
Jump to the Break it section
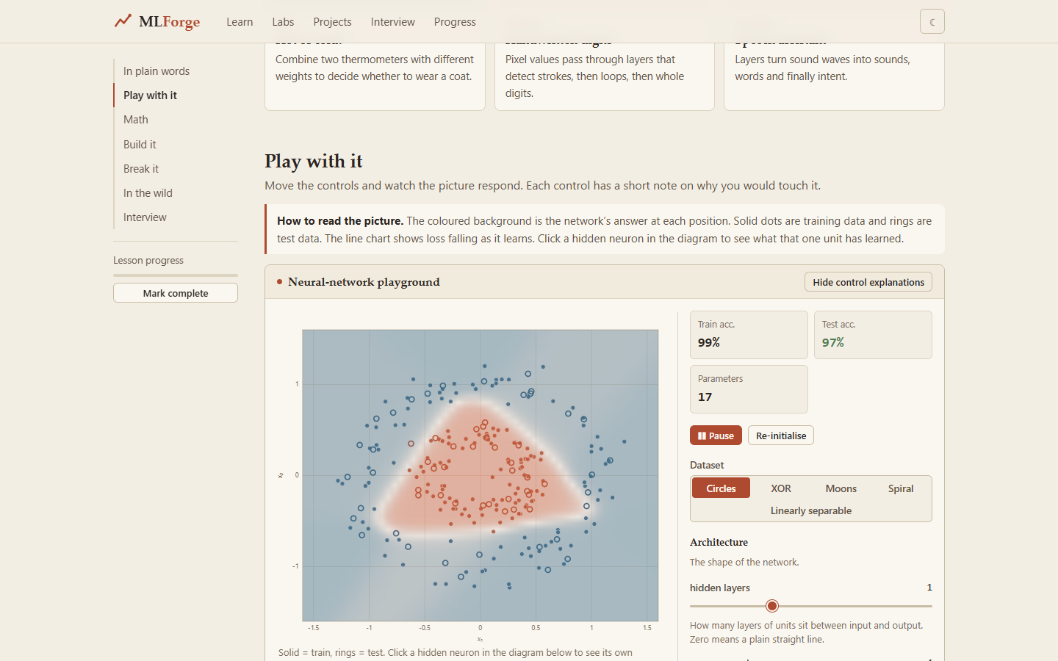(x=141, y=169)
